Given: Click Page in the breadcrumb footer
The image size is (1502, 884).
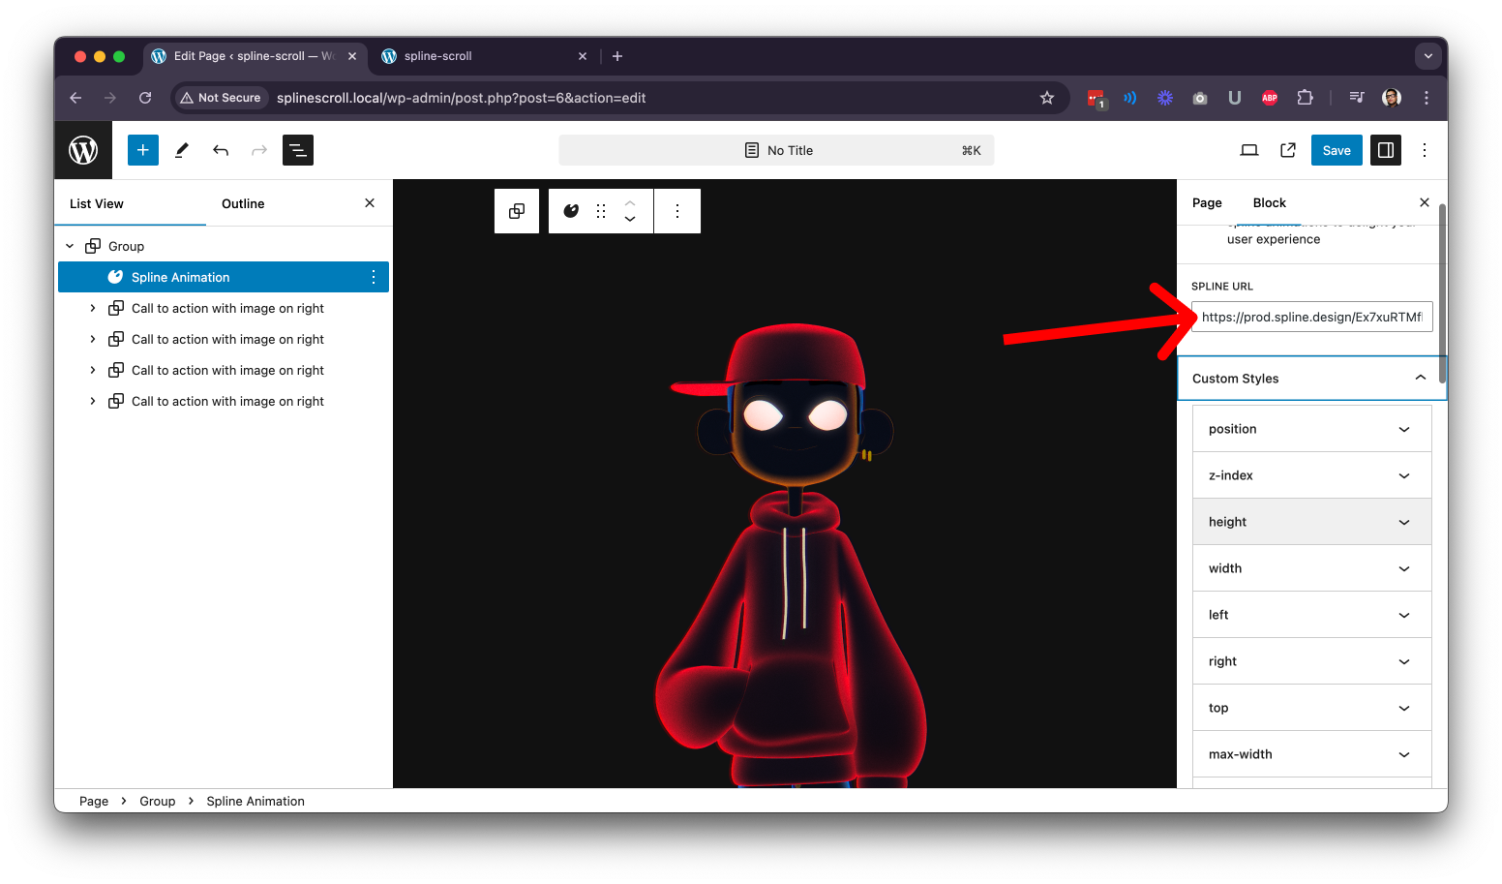Looking at the screenshot, I should (x=94, y=801).
